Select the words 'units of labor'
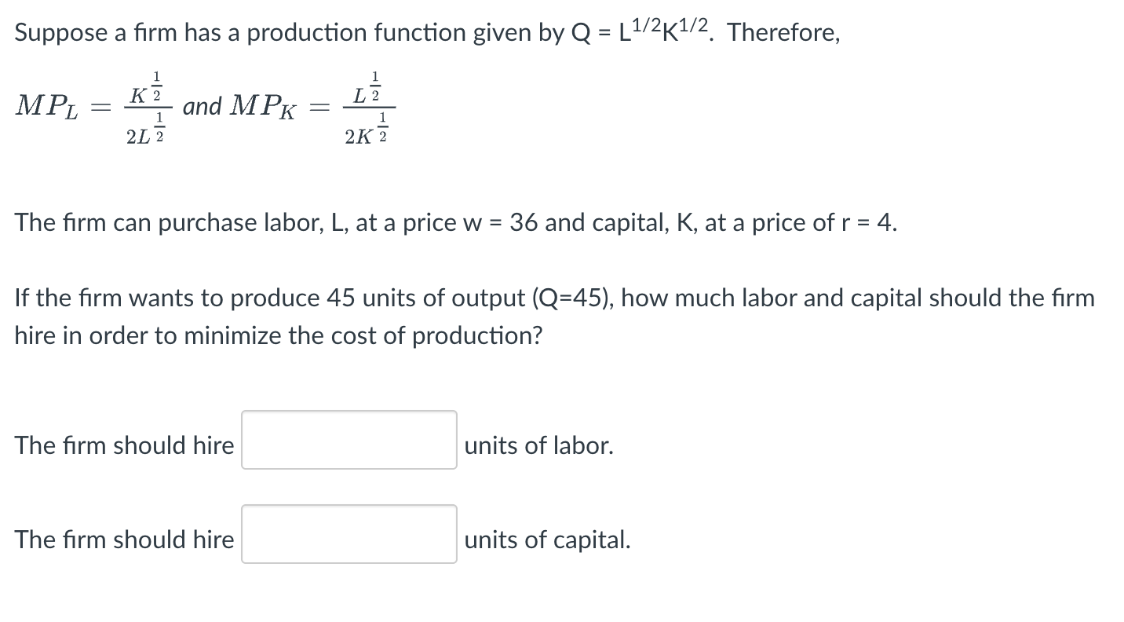 coord(538,445)
